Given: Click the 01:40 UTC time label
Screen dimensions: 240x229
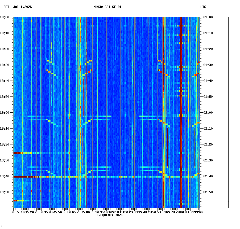Looking at the screenshot, I should (x=208, y=81).
